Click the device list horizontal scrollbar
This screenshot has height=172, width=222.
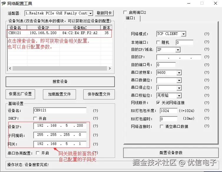click(59, 69)
